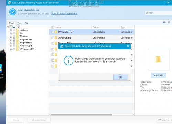The image size is (172, 124).
Task: Click the blue info icon in dialog
Action: point(68,61)
